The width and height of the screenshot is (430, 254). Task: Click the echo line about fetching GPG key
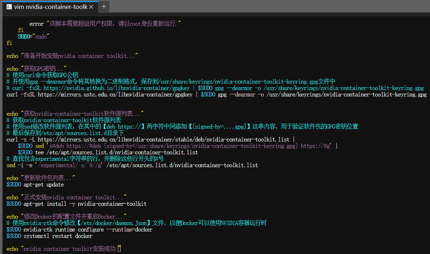pos(36,69)
